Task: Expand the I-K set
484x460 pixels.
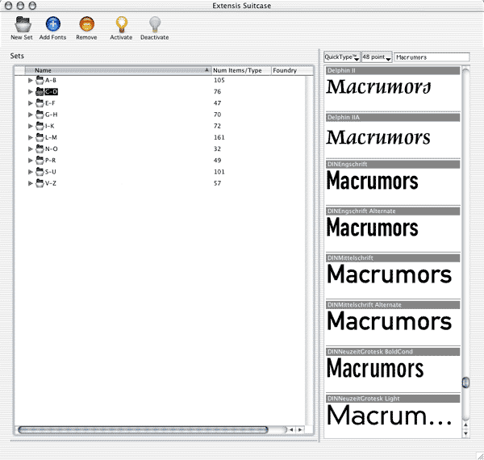Action: [x=31, y=126]
